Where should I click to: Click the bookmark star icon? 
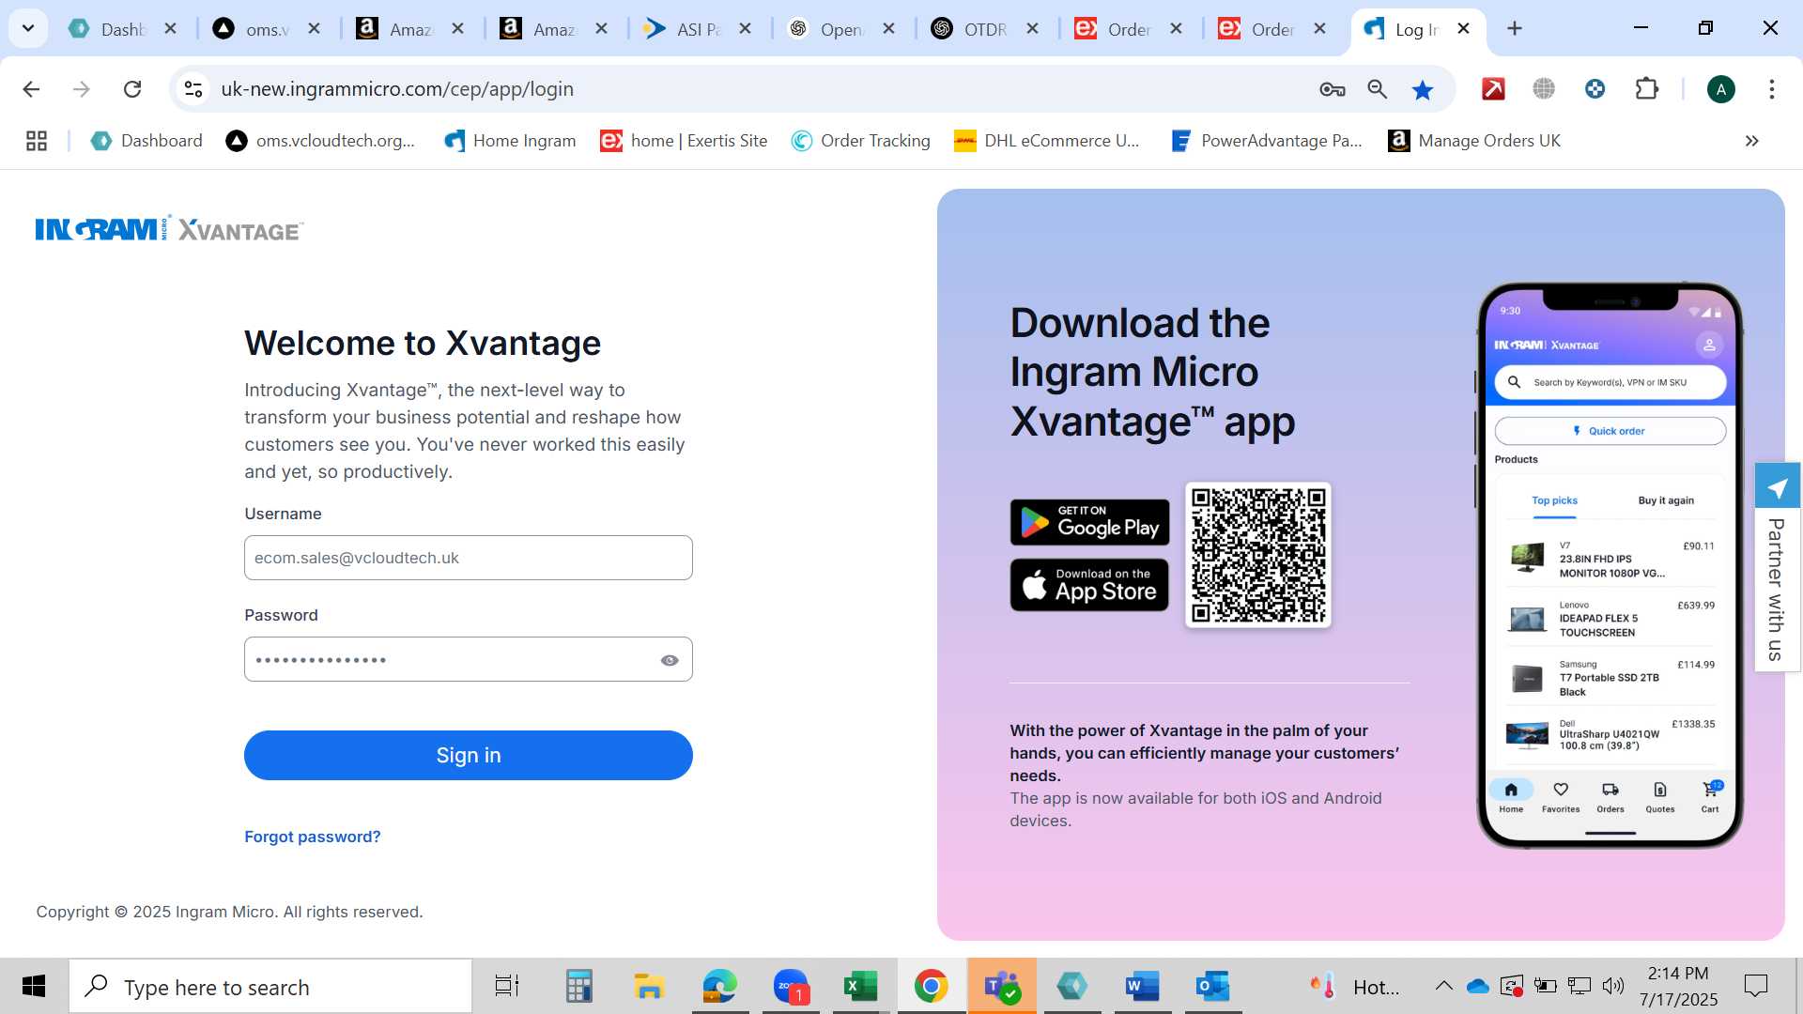(1423, 89)
